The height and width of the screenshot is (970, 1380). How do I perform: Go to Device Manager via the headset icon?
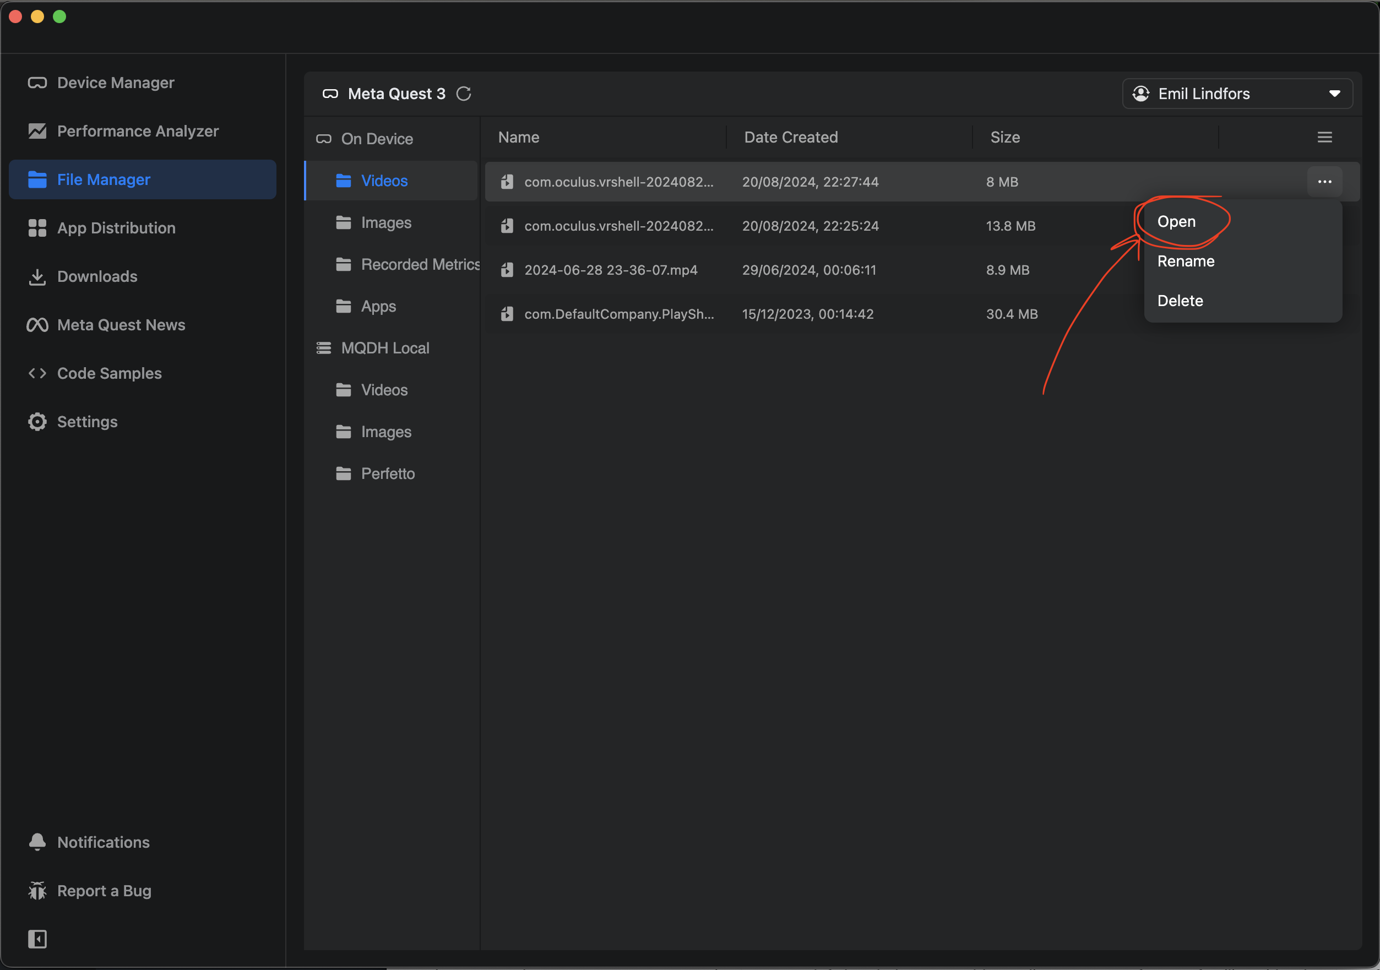[37, 83]
